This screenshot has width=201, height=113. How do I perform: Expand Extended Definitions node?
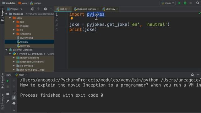[x=14, y=62]
